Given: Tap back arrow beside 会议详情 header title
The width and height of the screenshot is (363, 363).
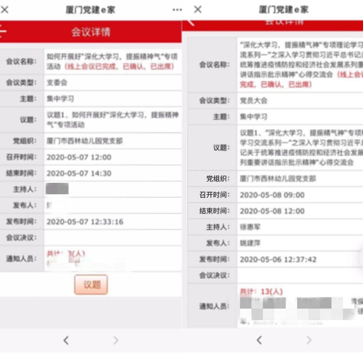Looking at the screenshot, I should (x=3, y=32).
